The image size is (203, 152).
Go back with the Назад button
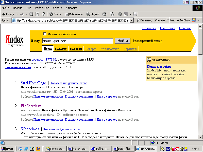coord(8,14)
